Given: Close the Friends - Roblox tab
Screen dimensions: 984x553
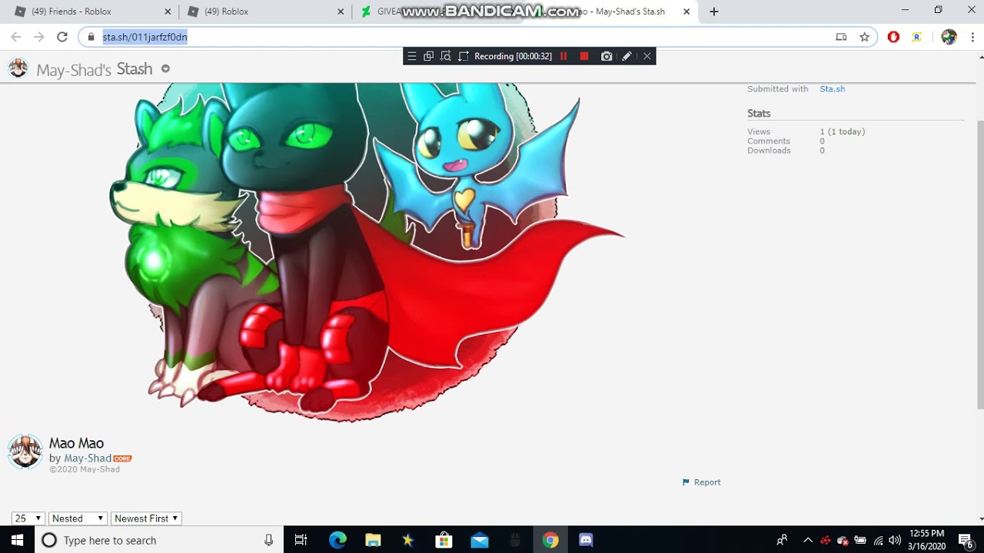Looking at the screenshot, I should coord(168,12).
